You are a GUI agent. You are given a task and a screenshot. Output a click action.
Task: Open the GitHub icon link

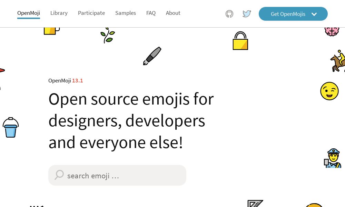click(x=229, y=14)
